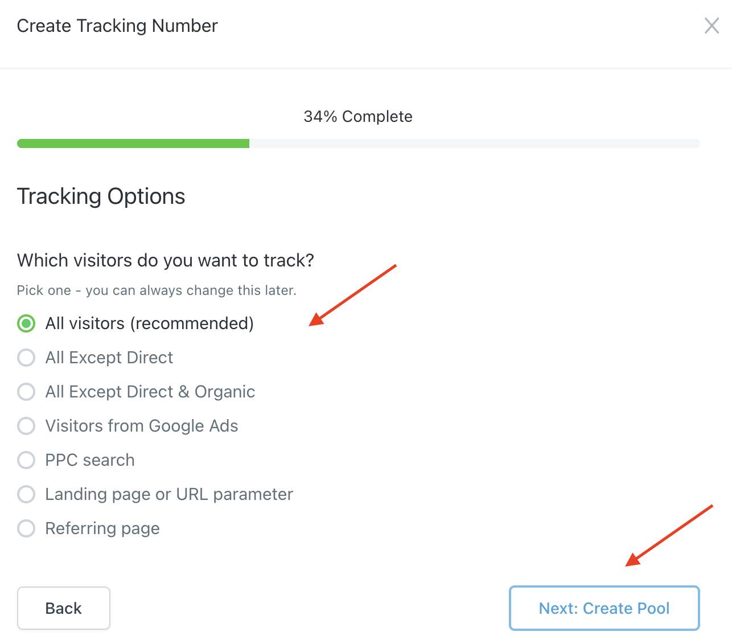Select the All visitors (recommended) radio circle
The height and width of the screenshot is (640, 732).
(x=26, y=323)
